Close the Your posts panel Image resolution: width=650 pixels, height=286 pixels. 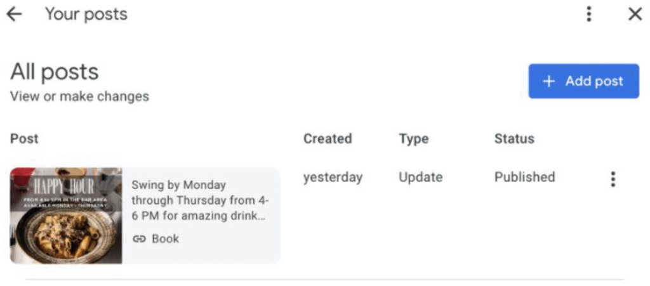[x=635, y=14]
